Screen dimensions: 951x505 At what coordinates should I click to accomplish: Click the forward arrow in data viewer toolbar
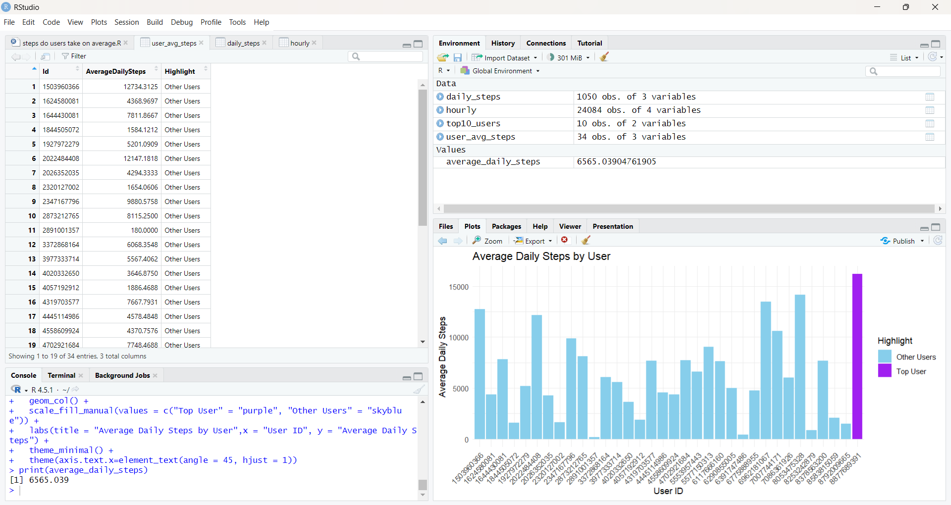[x=27, y=57]
